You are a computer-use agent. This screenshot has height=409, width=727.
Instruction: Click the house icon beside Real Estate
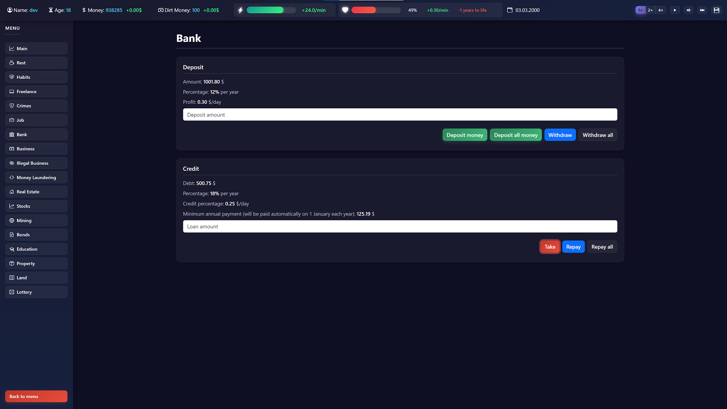pos(12,192)
